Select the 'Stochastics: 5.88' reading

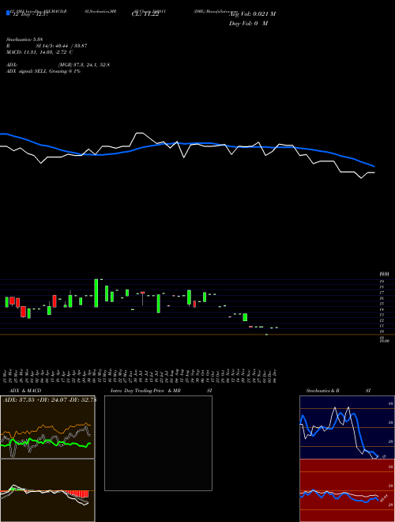point(24,40)
